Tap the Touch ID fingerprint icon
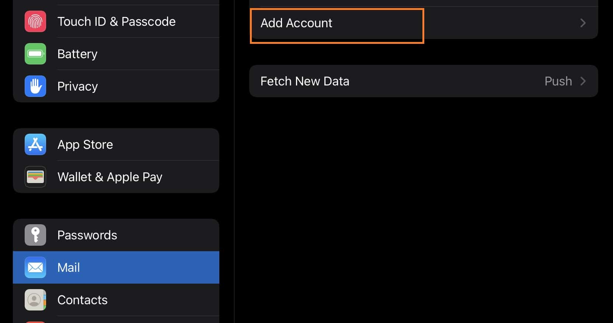613x323 pixels. pos(35,21)
